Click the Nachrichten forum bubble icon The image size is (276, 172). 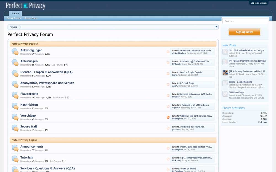click(15, 106)
